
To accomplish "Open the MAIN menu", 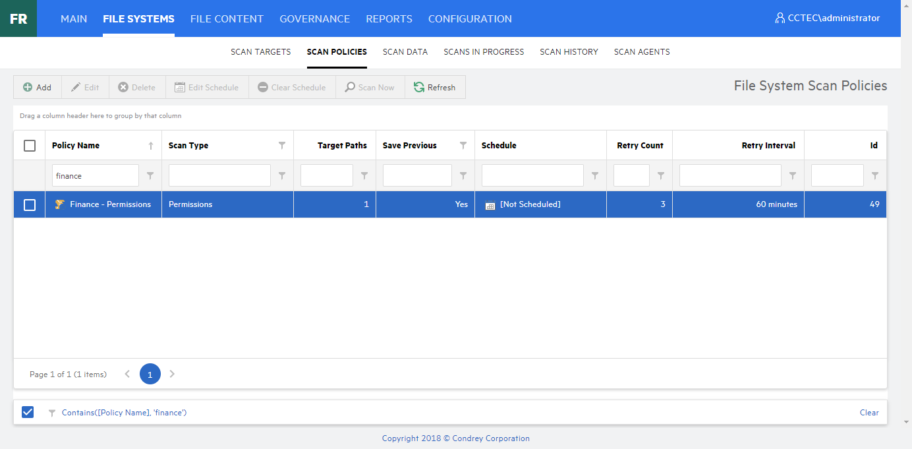I will (74, 18).
